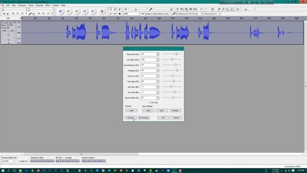Click the Skip to Start button
Screen dimensions: 307x173
click(x=85, y=12)
